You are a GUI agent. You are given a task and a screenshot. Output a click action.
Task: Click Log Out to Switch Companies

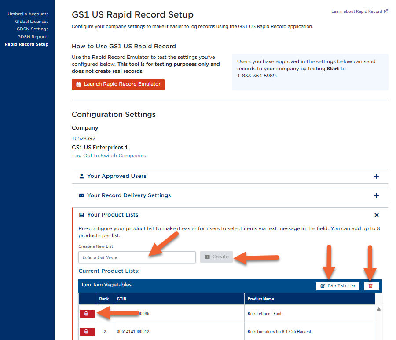click(x=109, y=156)
